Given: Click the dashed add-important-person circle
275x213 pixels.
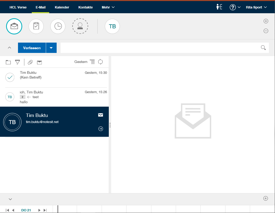Looking at the screenshot, I should point(80,26).
